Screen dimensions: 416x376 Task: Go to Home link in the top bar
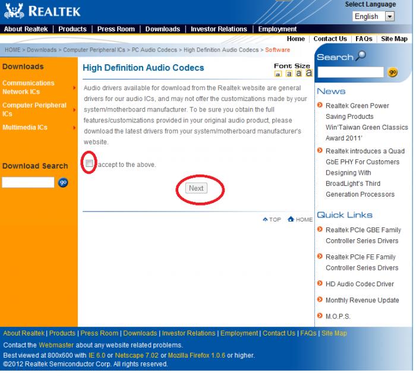coord(296,39)
